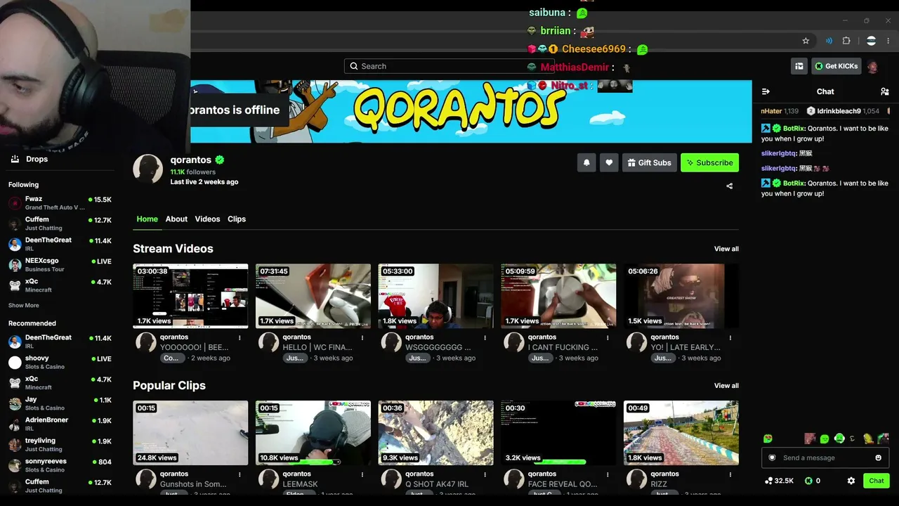Open shoovy channel in Recommended list
Viewport: 899px width, 506px height.
click(60, 362)
